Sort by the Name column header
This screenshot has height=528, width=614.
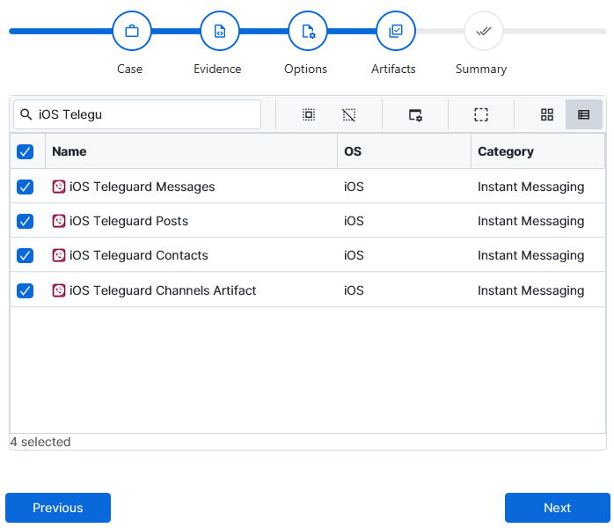[191, 151]
